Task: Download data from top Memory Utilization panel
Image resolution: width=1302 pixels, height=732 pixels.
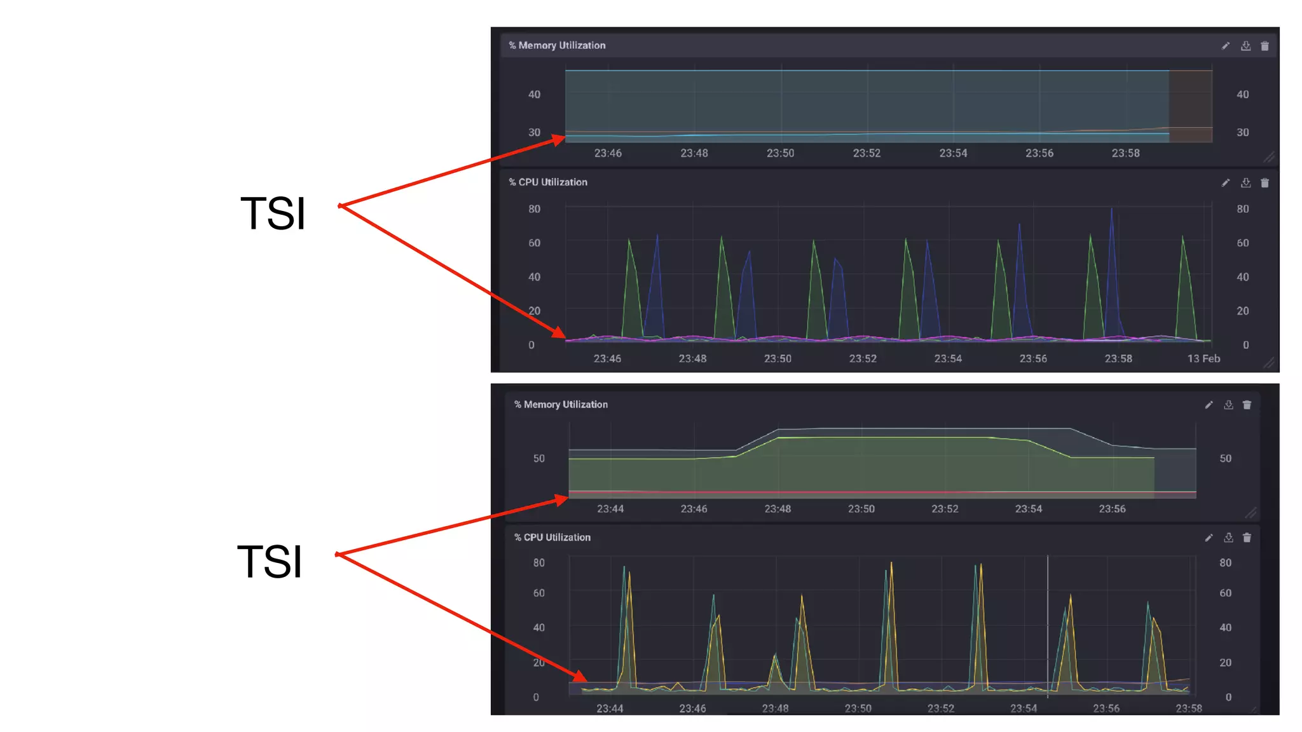Action: click(x=1245, y=46)
